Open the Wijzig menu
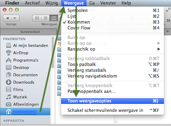This screenshot has height=126, width=171. 52,3
